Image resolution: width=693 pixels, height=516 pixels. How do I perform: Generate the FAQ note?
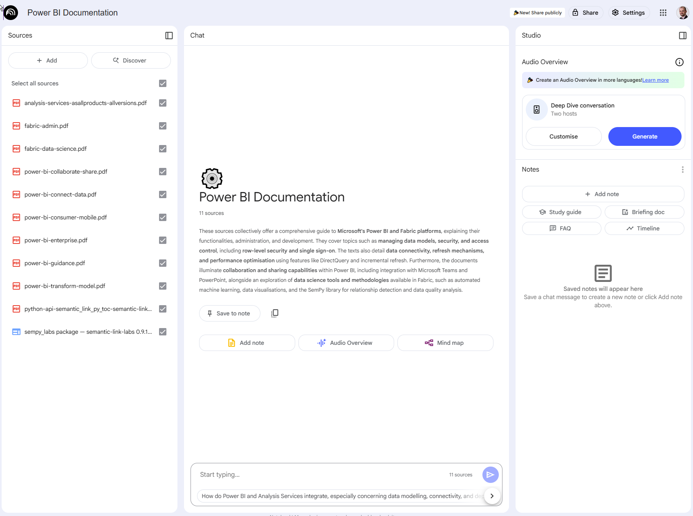point(561,228)
